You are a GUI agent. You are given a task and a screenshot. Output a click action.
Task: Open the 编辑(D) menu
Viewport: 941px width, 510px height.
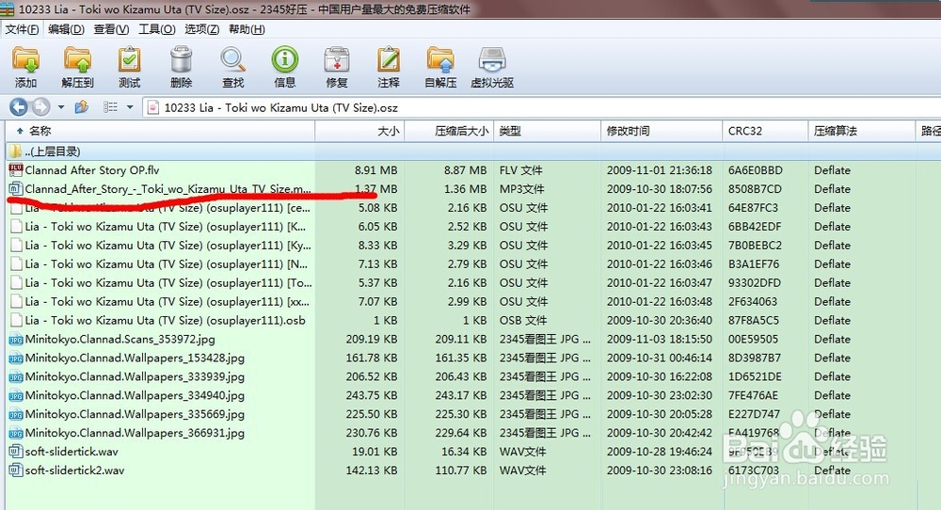[x=66, y=29]
